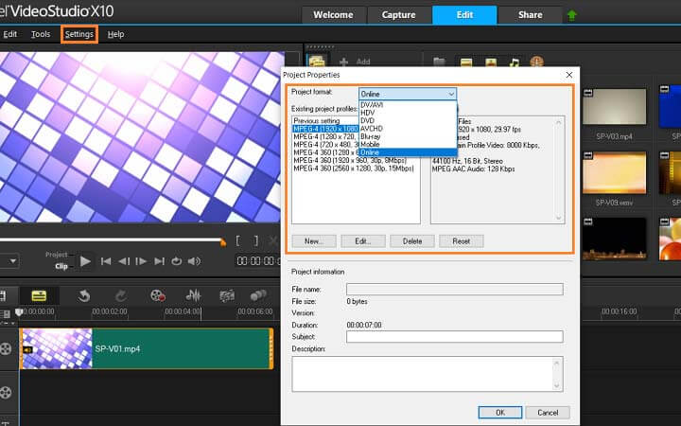Switch to the Edit workspace tab
The image size is (681, 426).
(x=464, y=15)
